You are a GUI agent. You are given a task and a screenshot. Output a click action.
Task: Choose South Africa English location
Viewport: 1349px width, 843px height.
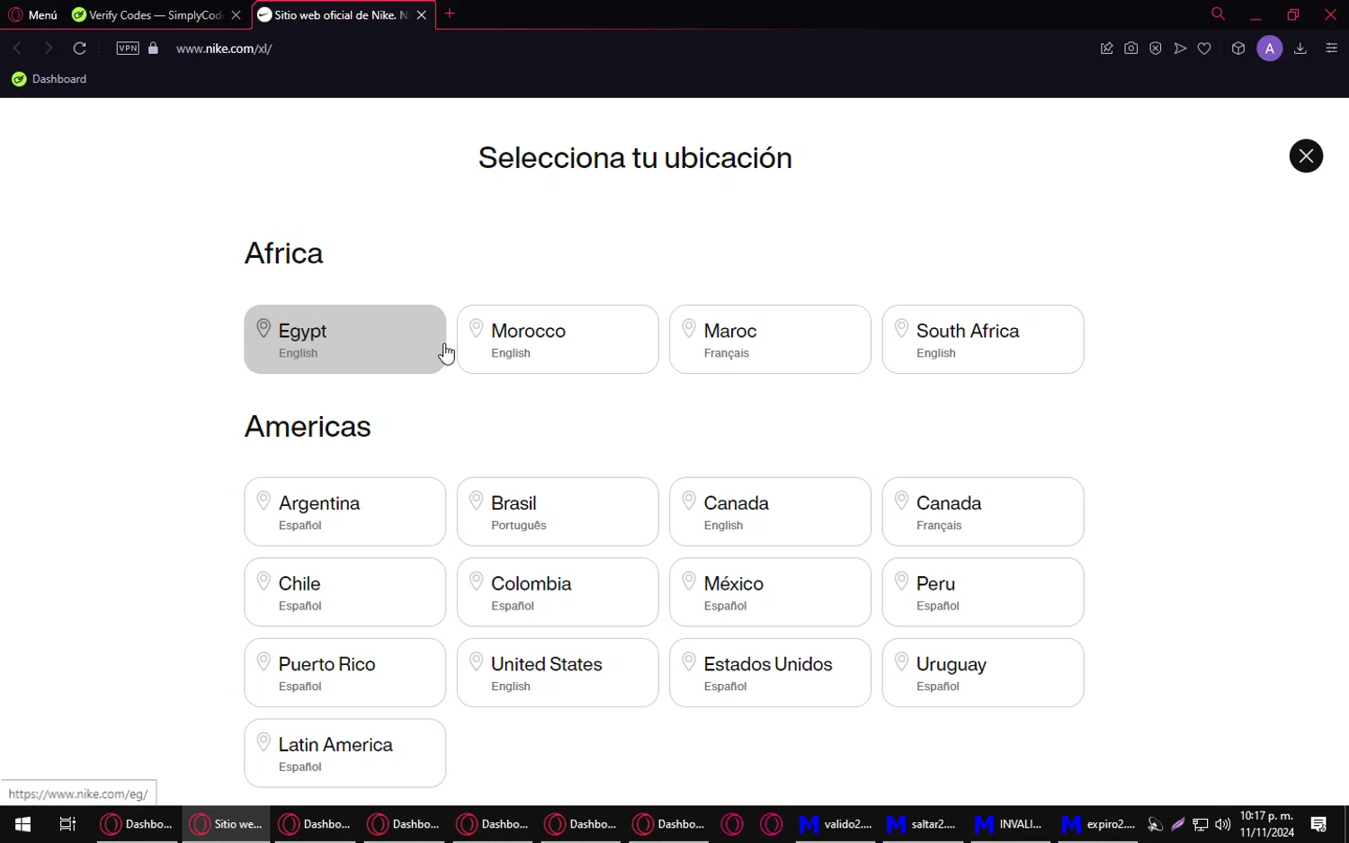(983, 339)
